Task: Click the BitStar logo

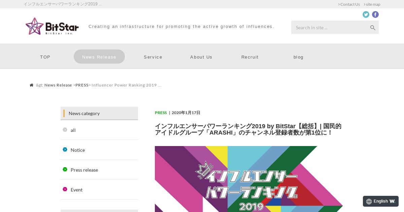Action: [52, 26]
